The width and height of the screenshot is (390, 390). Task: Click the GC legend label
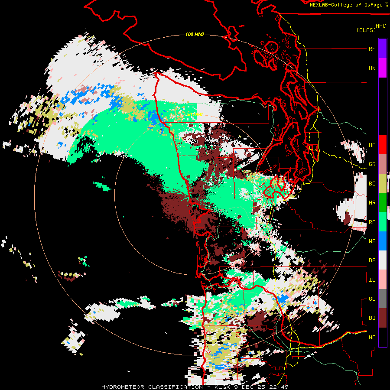tap(372, 299)
